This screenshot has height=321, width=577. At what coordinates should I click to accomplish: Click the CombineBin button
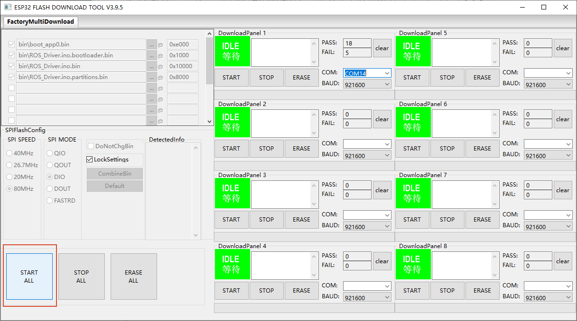click(114, 174)
